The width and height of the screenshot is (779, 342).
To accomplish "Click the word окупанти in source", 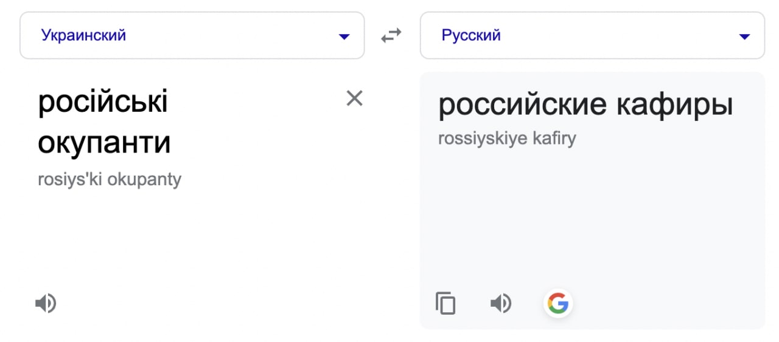I will tap(104, 143).
